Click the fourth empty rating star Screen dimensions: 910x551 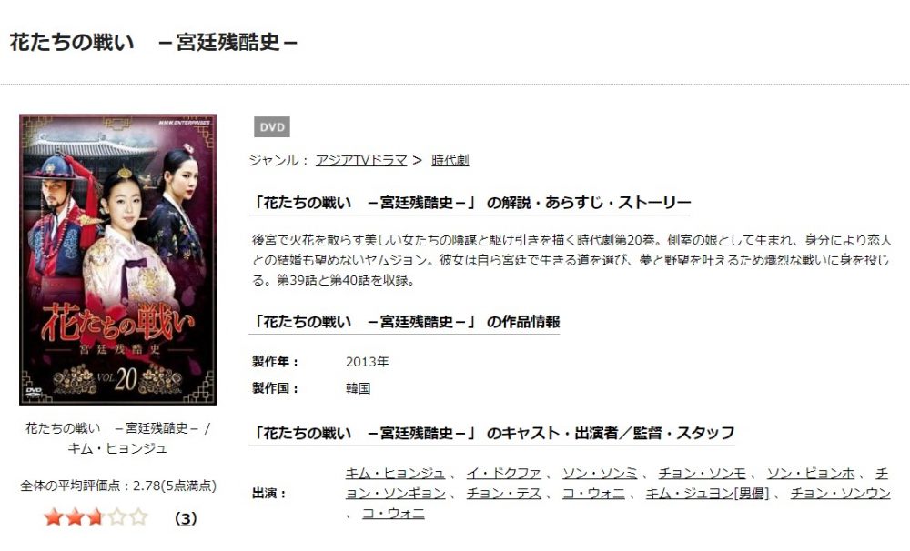(x=117, y=516)
